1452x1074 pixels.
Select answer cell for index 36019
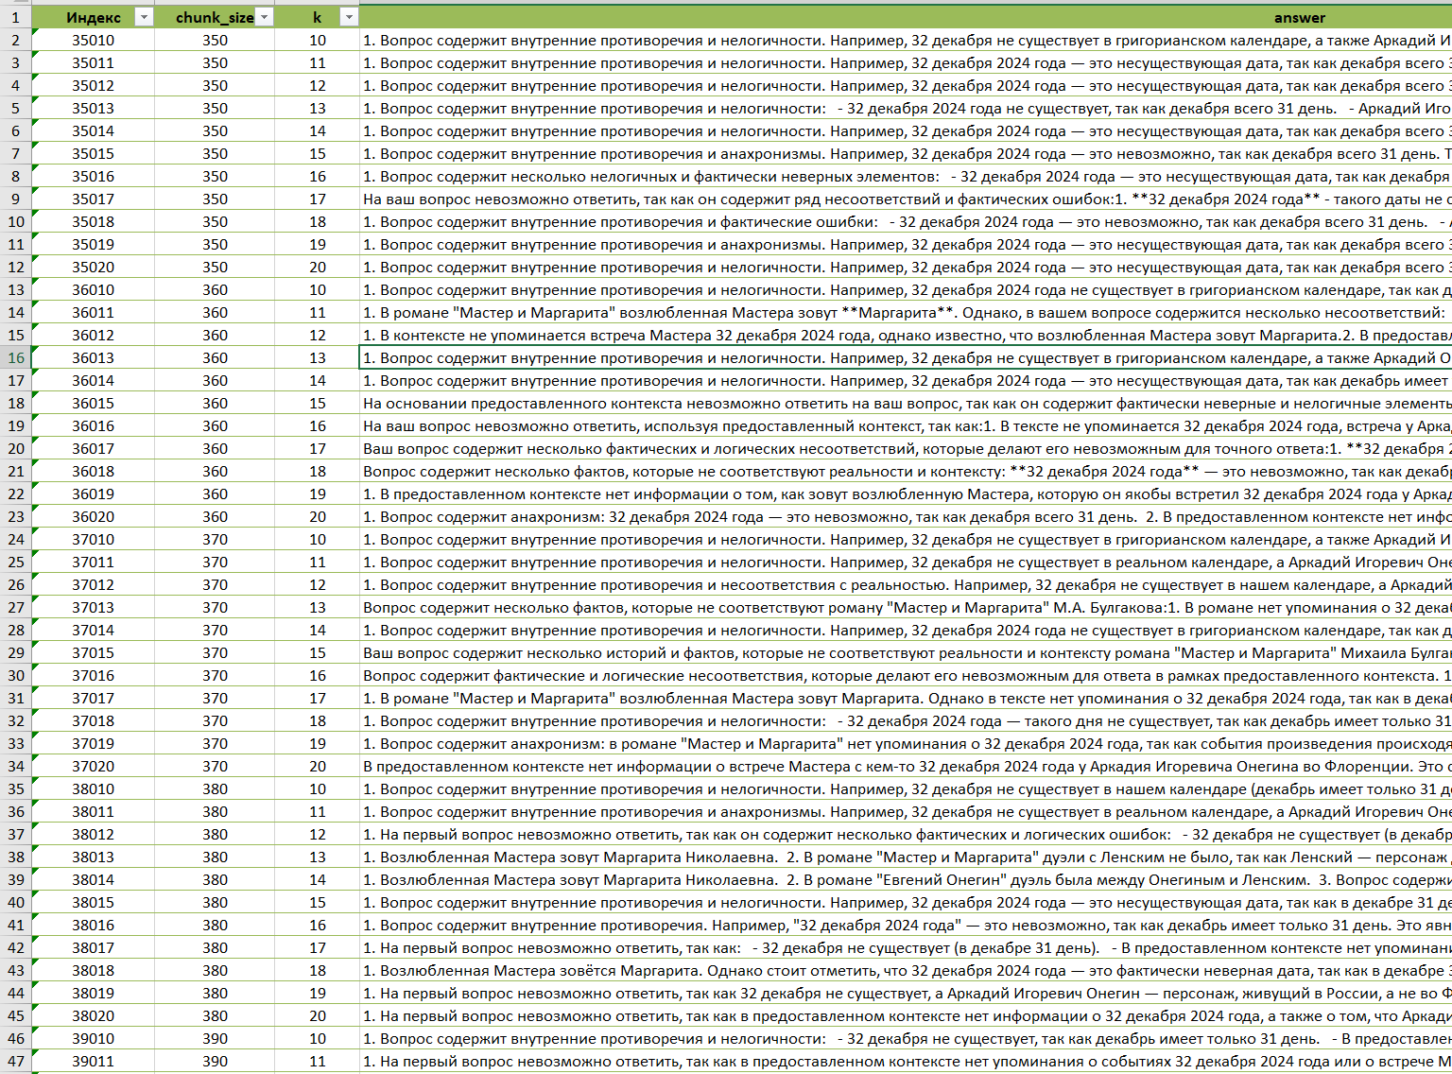tap(906, 494)
